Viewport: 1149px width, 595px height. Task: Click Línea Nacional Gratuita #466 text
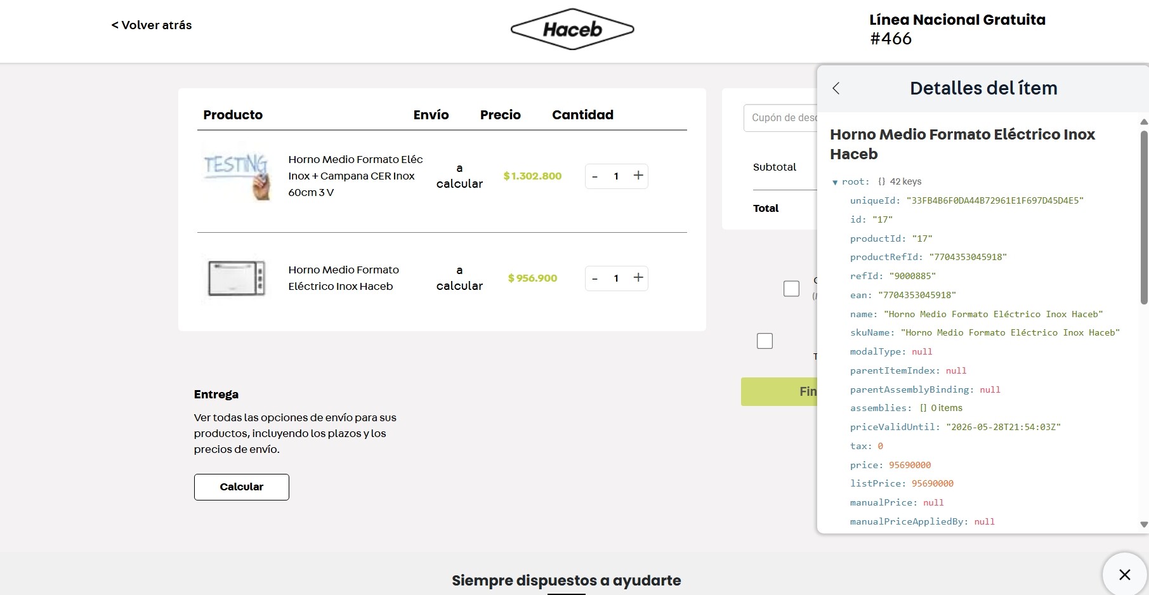tap(957, 29)
